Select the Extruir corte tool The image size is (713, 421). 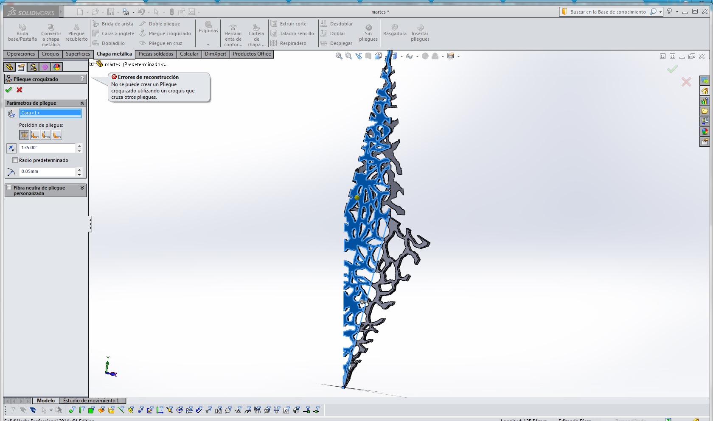[x=289, y=24]
